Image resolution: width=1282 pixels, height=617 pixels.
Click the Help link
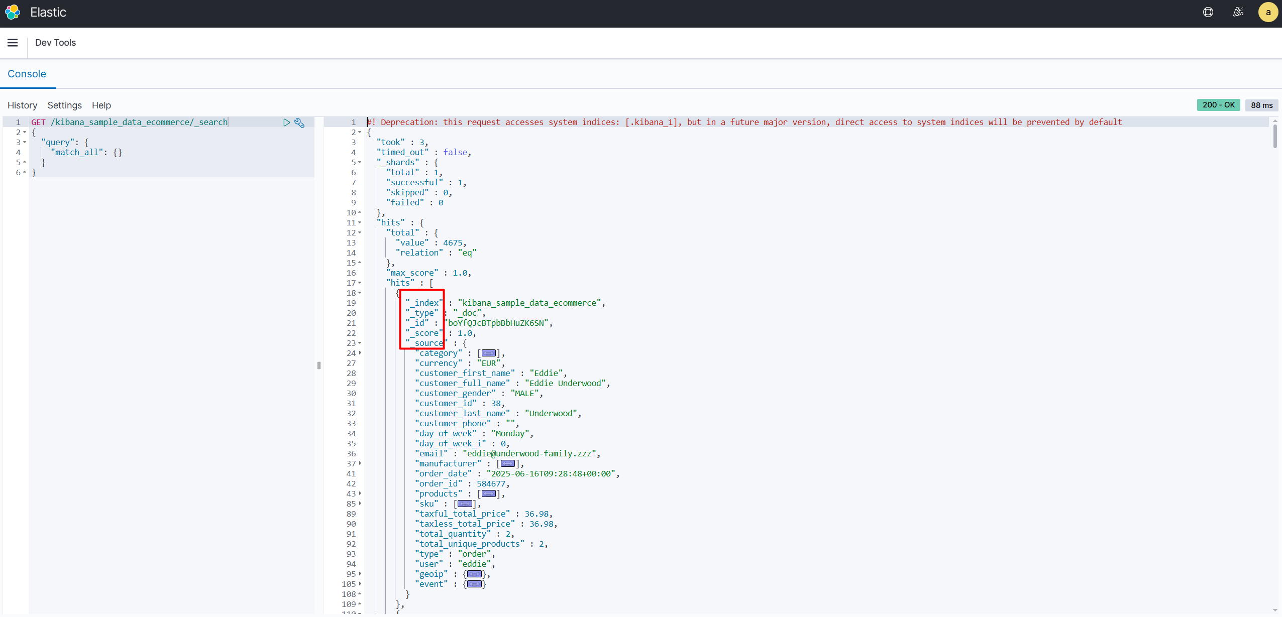101,105
